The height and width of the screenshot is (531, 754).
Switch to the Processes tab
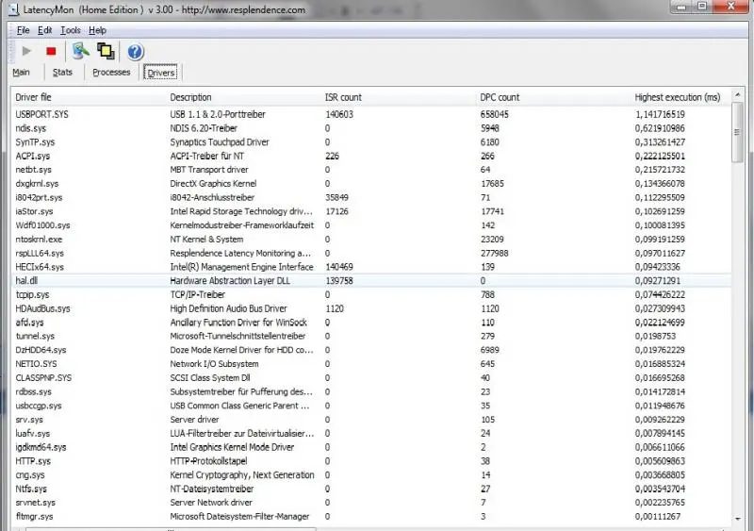point(111,73)
